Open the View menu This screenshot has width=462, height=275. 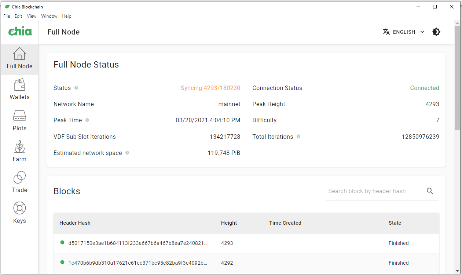point(32,16)
